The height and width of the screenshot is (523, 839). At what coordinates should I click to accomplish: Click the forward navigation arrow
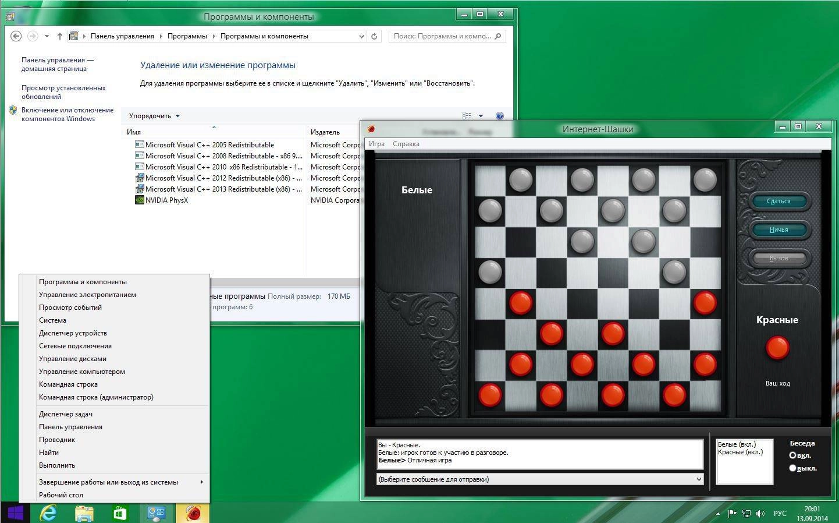point(33,36)
